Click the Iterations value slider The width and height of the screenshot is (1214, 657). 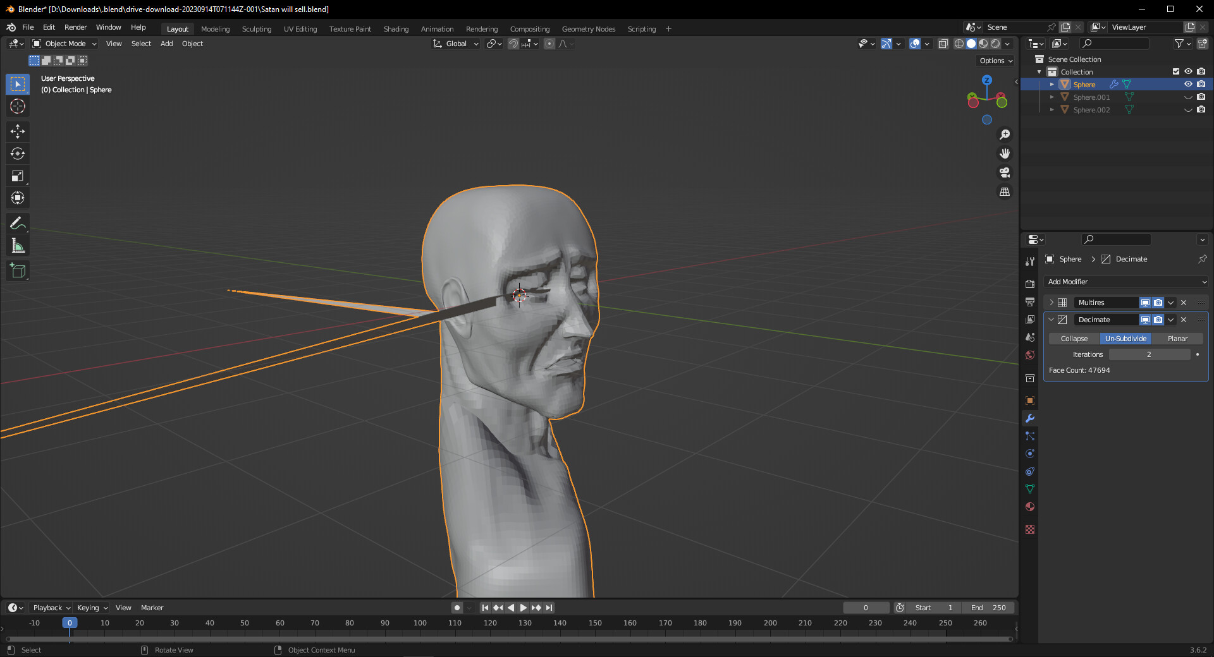[1150, 354]
